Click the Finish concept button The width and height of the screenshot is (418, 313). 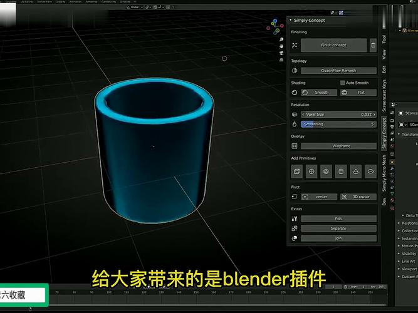334,45
